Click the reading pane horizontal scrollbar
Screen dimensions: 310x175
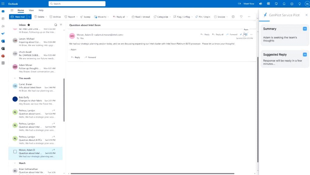click(152, 173)
